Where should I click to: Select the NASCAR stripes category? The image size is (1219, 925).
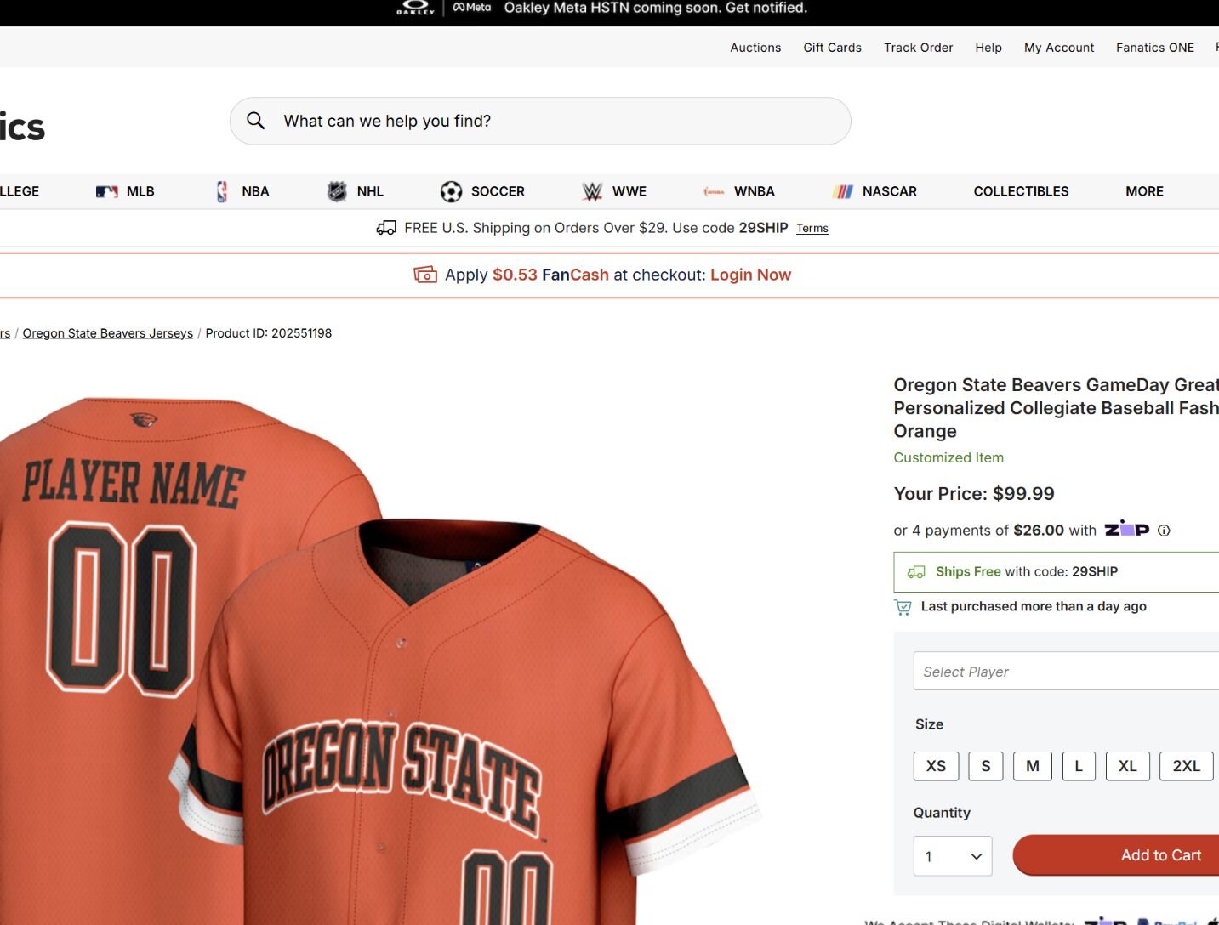click(843, 191)
